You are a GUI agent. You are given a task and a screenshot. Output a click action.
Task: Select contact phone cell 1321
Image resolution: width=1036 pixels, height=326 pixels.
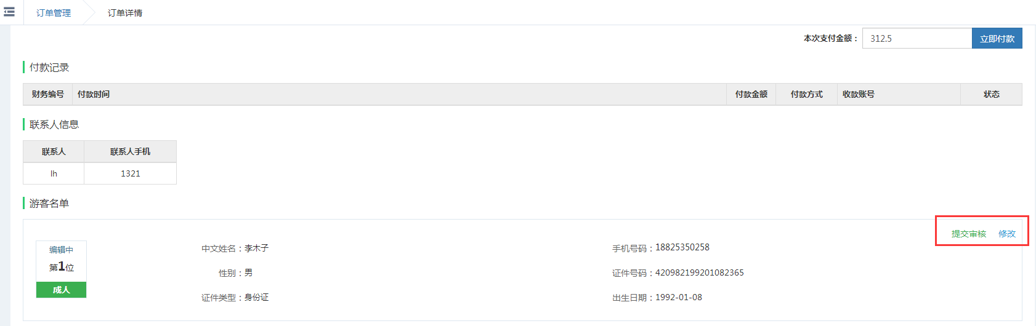click(130, 173)
